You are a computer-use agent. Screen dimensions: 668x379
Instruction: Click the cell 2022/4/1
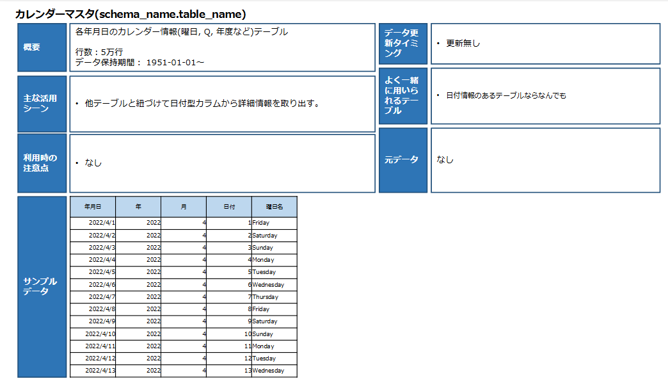(x=93, y=223)
